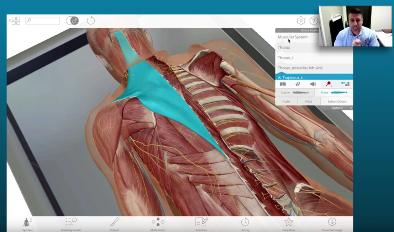Open the Systems tool
Screen dimensions: 394x232
coord(27,224)
